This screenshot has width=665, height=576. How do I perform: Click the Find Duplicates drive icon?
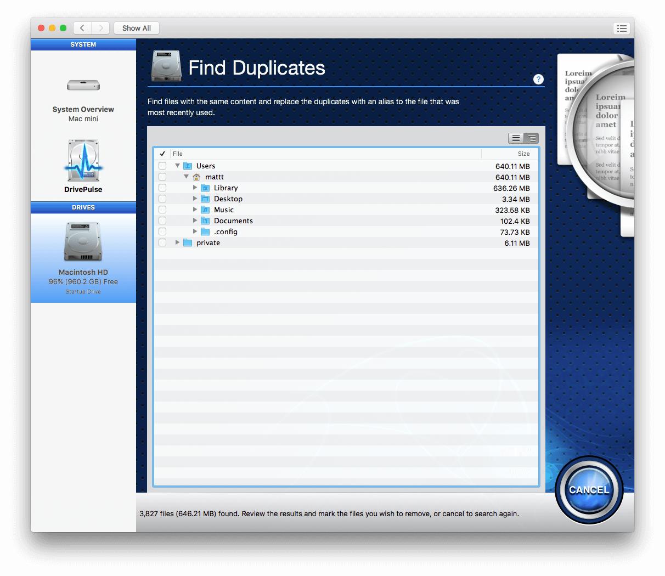coord(166,65)
